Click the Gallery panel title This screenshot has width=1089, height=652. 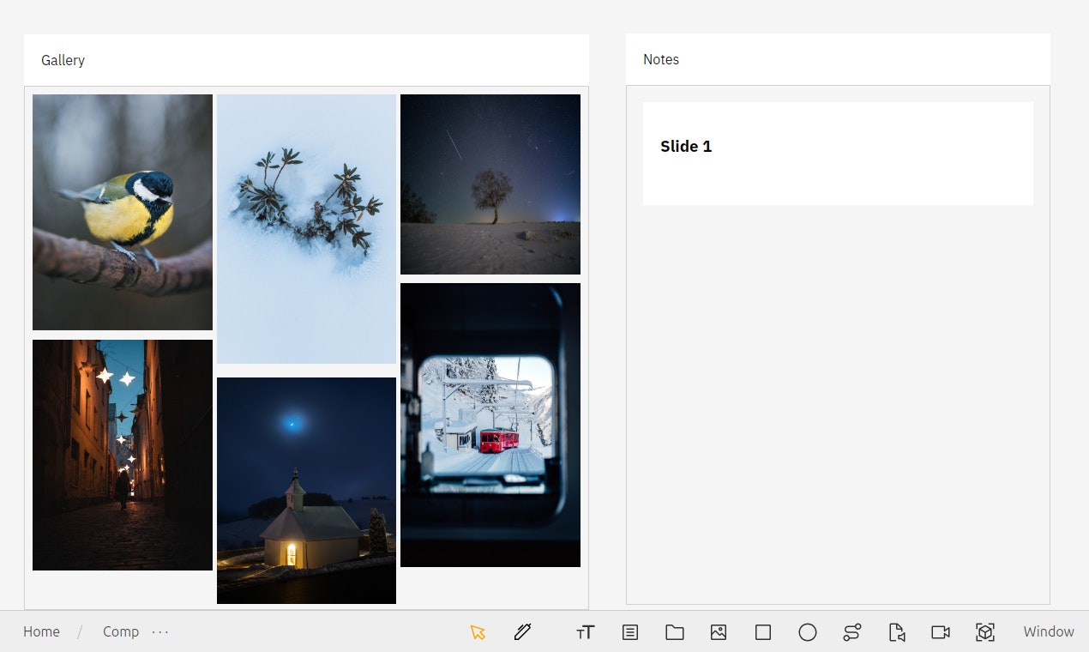(x=63, y=60)
